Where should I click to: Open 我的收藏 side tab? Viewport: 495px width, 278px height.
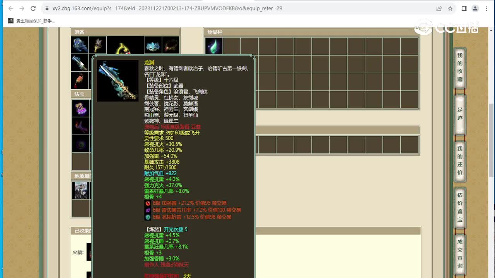(460, 68)
